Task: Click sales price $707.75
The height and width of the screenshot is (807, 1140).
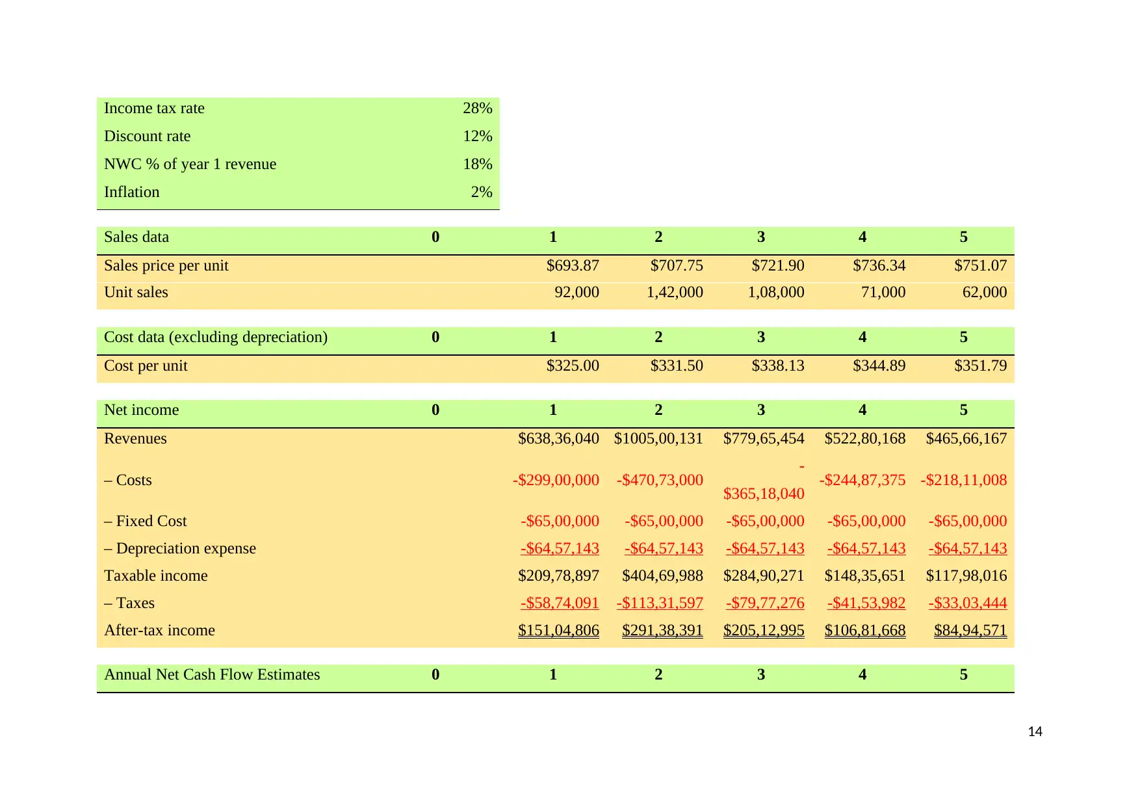Action: [x=677, y=265]
